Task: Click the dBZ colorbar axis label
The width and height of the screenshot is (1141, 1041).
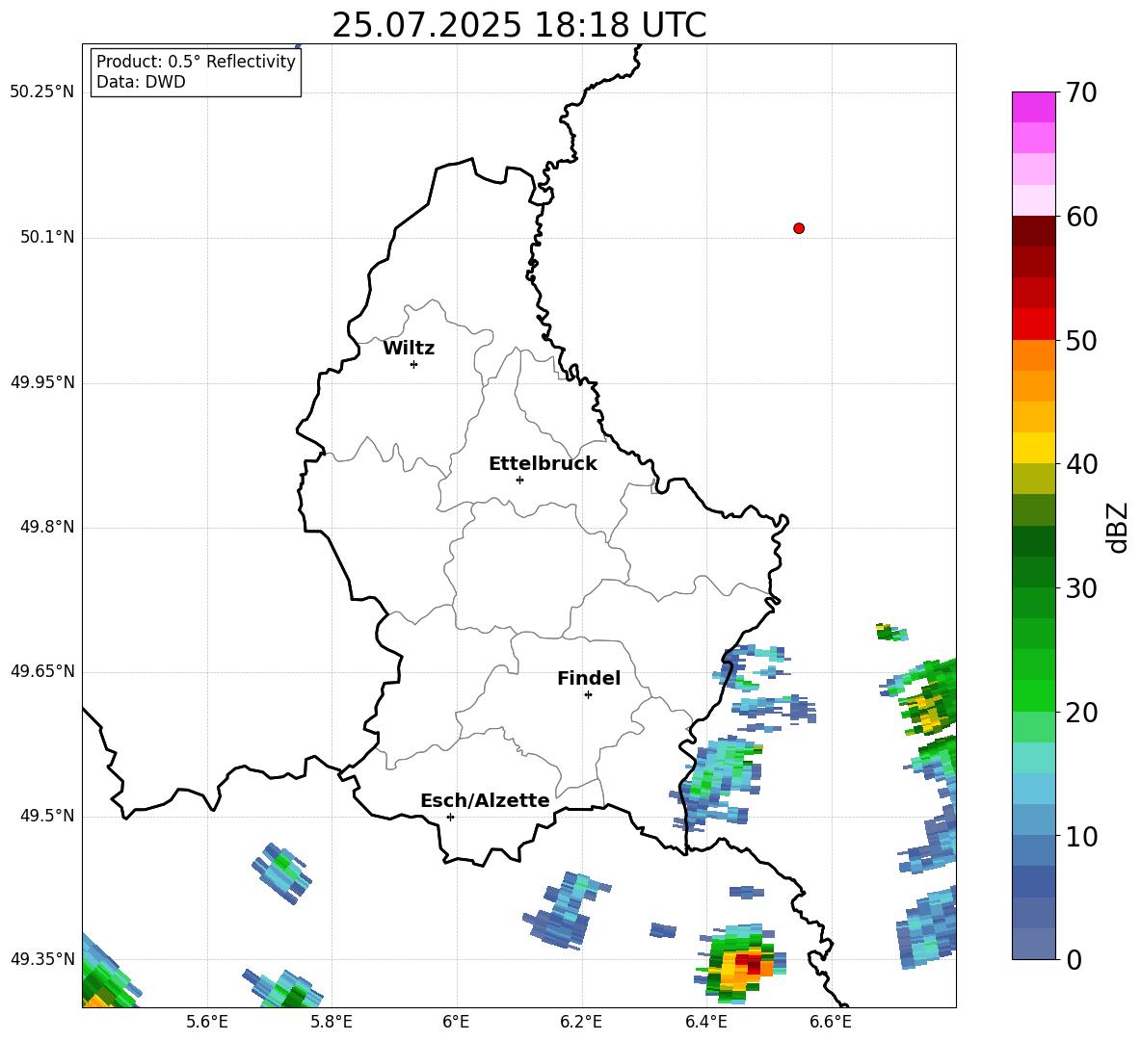Action: (1118, 527)
